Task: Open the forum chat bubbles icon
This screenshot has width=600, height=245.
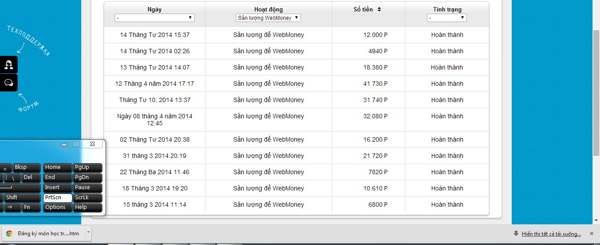Action: point(9,83)
